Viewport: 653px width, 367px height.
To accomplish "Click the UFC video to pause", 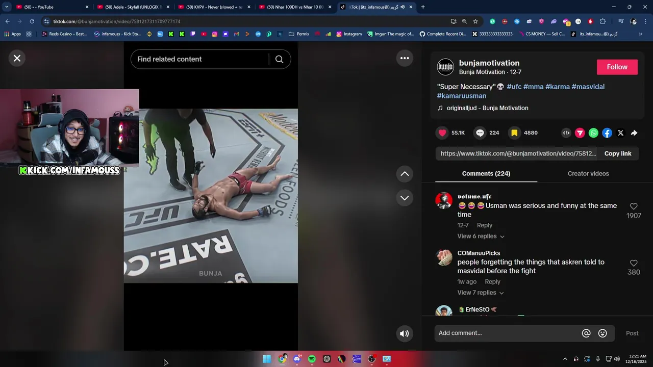I will (x=211, y=196).
